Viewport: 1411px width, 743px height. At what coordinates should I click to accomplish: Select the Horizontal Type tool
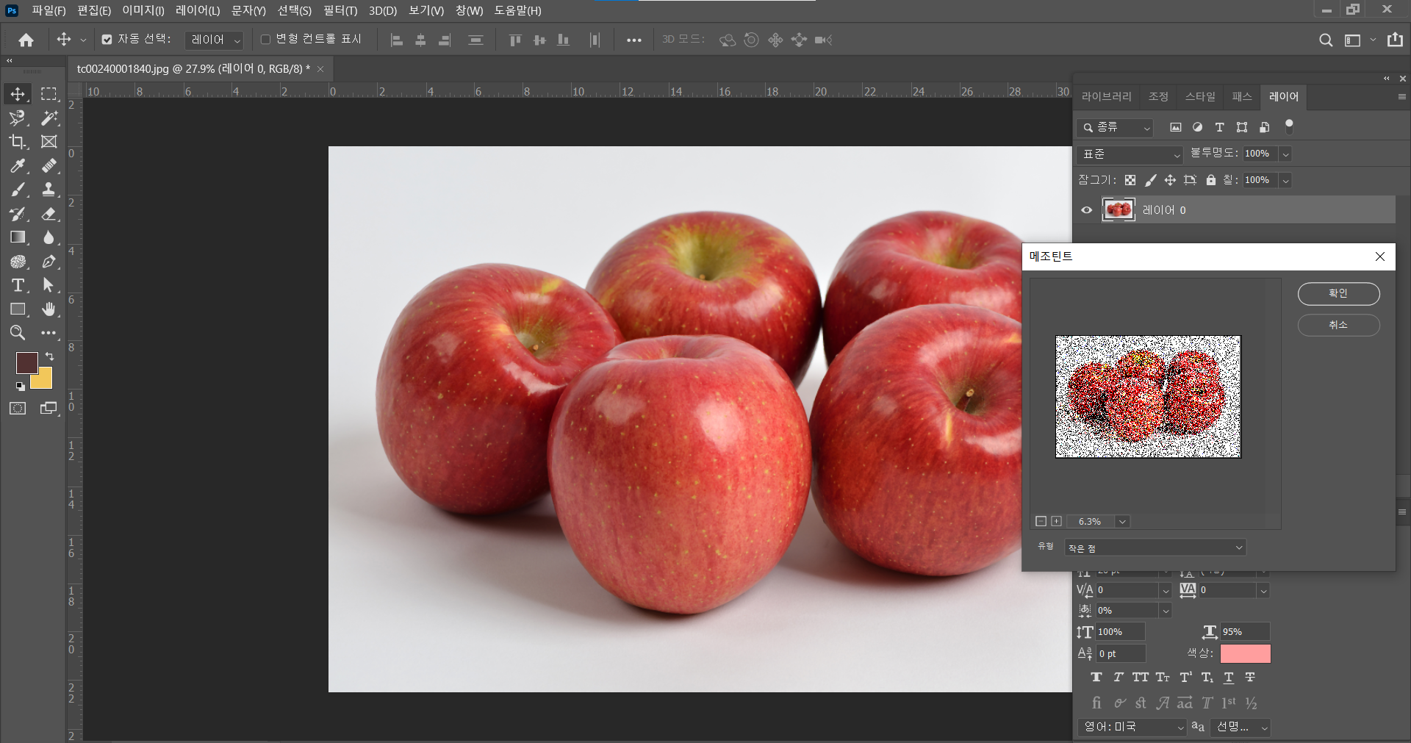18,285
